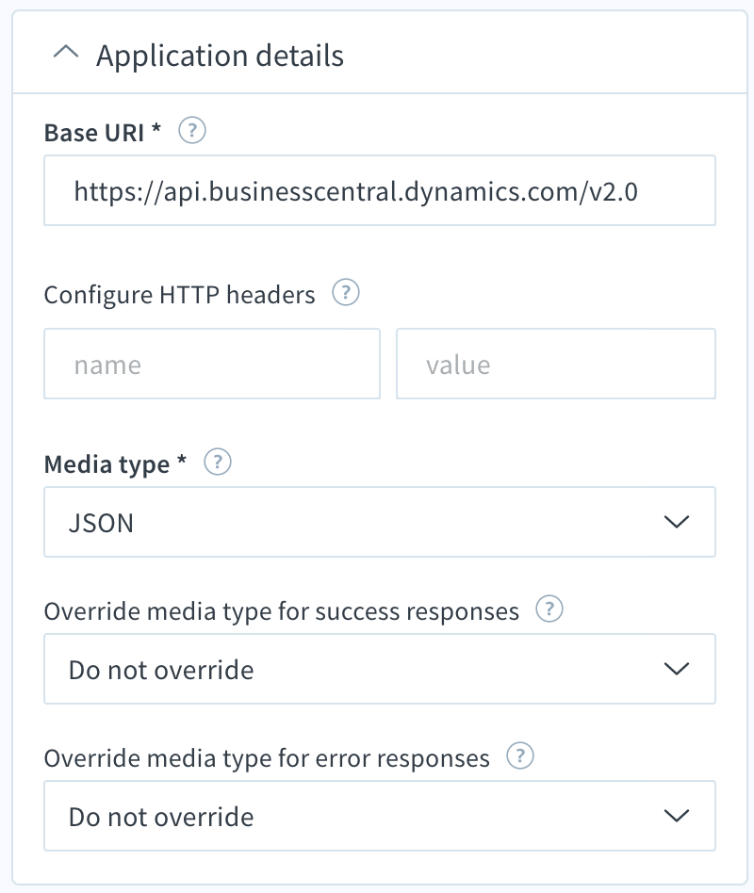Click Override media type for success responses label
Image resolution: width=754 pixels, height=893 pixels.
click(282, 611)
